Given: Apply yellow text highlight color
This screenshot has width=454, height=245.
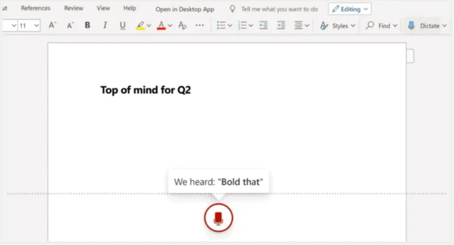Looking at the screenshot, I should pyautogui.click(x=140, y=26).
